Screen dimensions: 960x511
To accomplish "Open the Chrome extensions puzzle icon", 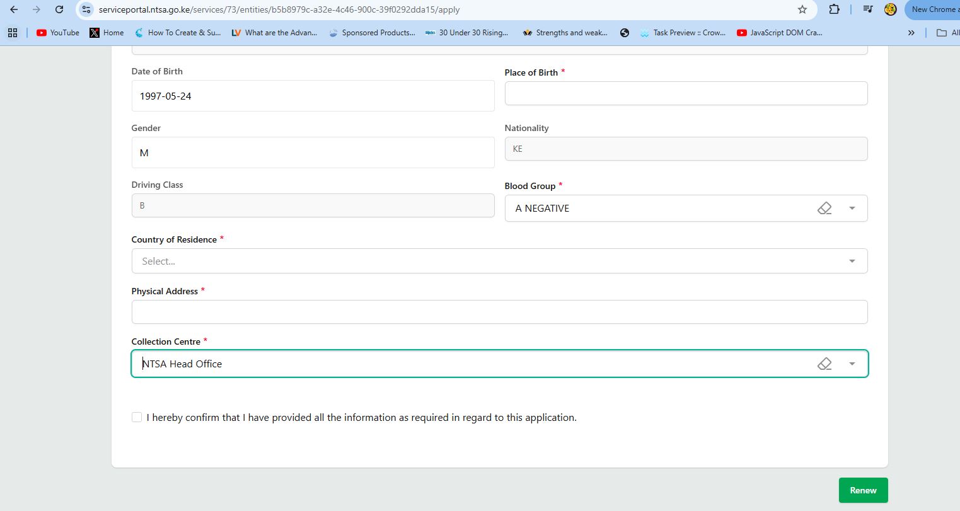I will (x=834, y=9).
